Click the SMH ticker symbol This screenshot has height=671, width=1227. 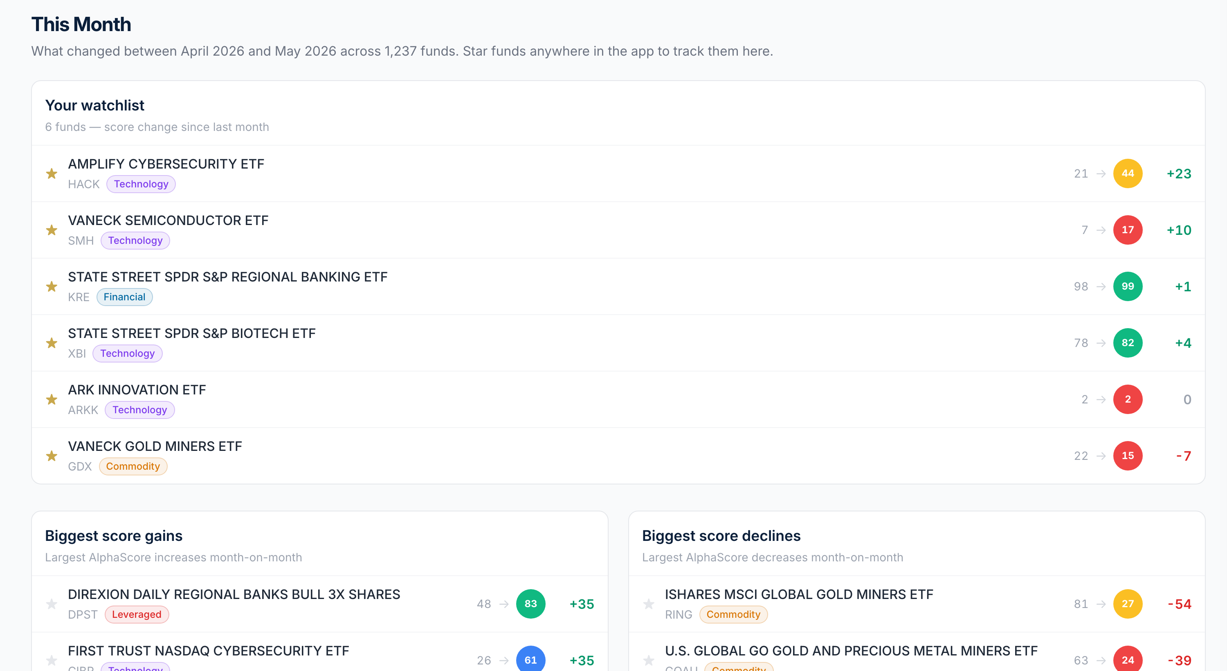pos(81,241)
